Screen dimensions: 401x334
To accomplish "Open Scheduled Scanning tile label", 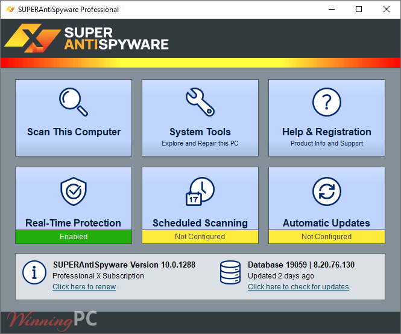I will coord(200,223).
